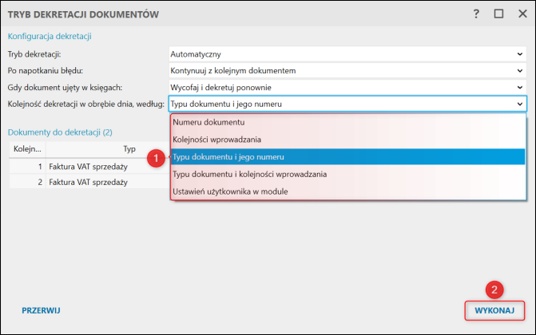This screenshot has width=536, height=335.
Task: Click Kontynuuj z kolejnym dokumentem field
Action: point(335,71)
